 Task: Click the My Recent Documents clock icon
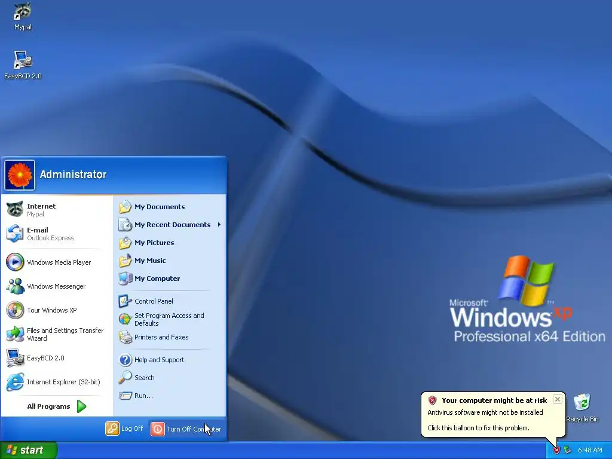(x=126, y=225)
